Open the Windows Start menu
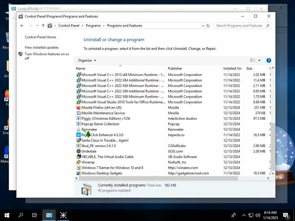This screenshot has width=295, height=221. coord(7,215)
